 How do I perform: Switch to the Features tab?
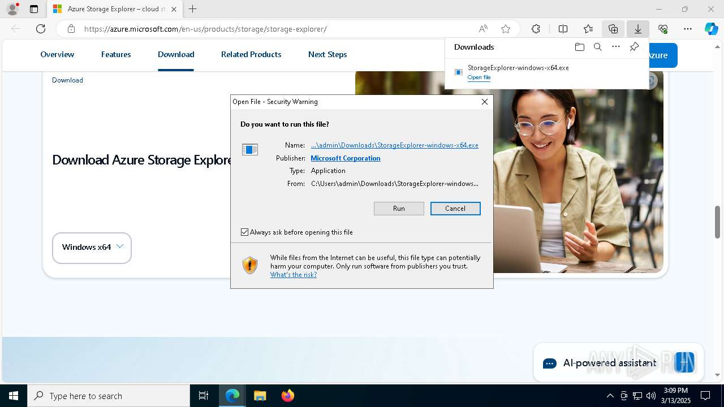point(116,54)
